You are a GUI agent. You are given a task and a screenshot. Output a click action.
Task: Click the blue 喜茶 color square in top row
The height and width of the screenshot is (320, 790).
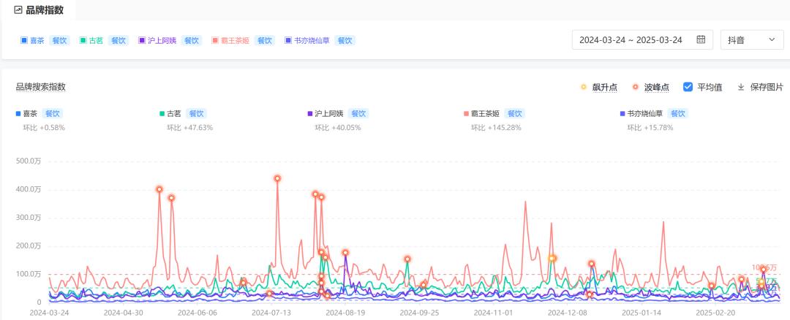click(x=23, y=41)
